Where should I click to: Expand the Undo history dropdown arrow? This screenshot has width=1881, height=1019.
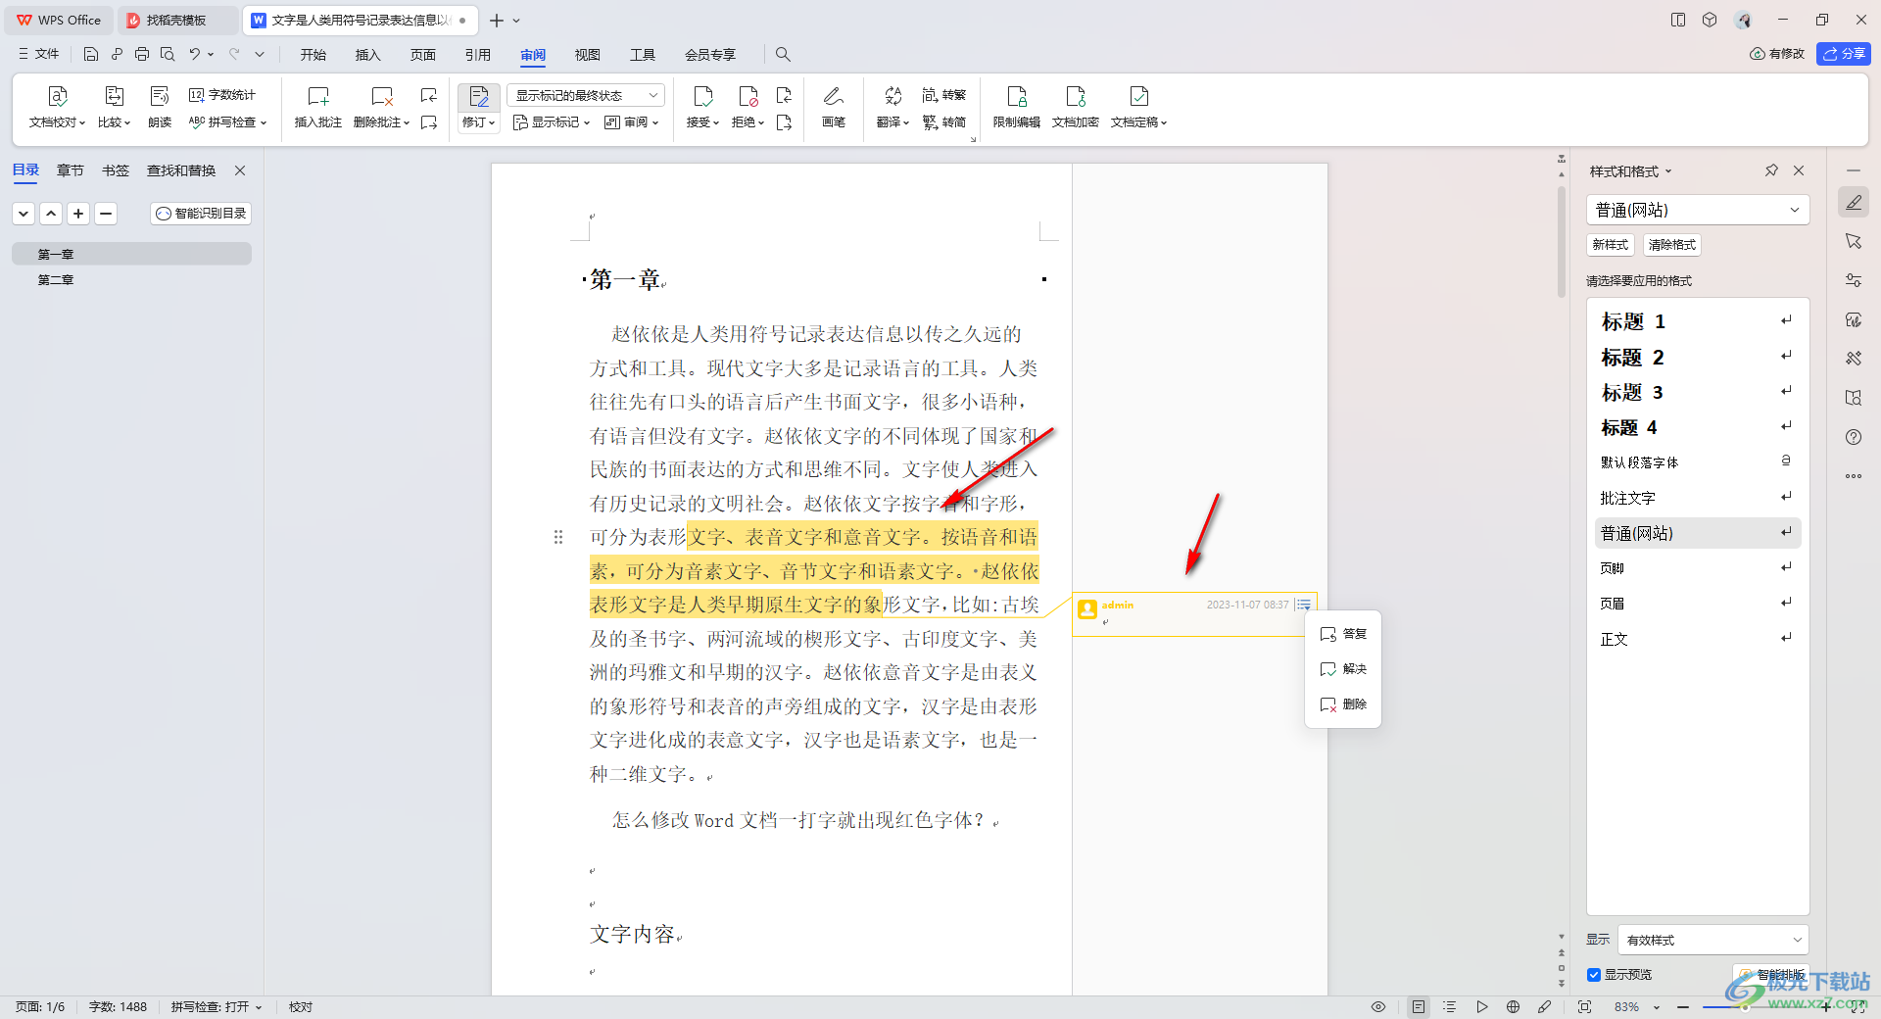(211, 54)
